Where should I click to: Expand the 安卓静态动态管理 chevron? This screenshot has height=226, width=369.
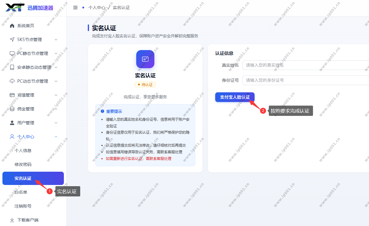coord(56,67)
